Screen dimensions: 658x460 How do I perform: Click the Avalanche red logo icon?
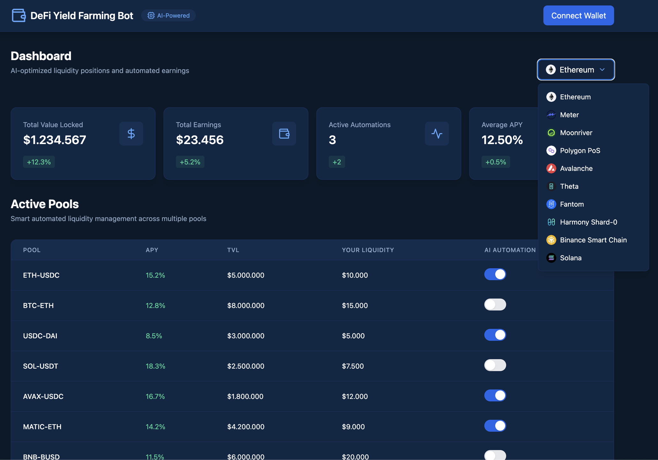[551, 168]
